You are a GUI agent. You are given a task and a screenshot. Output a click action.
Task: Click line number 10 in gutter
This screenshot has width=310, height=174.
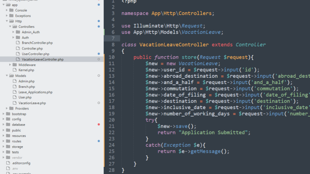coord(112,57)
